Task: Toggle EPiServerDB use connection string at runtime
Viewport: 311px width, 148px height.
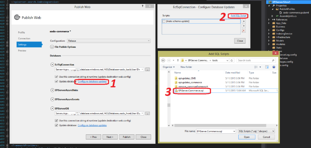Action: pos(56,120)
